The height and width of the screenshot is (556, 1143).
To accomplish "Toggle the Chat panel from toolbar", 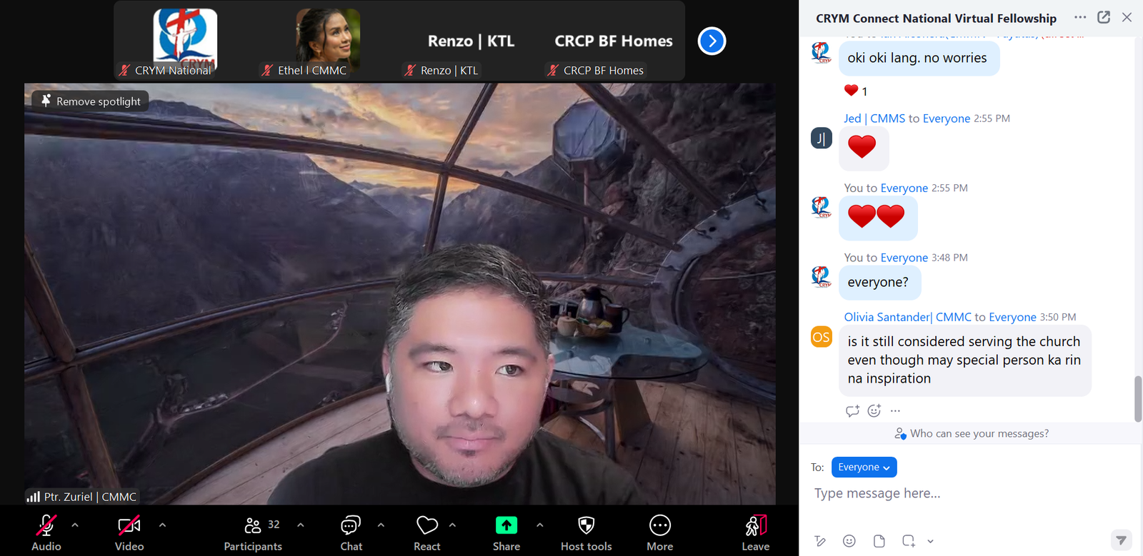I will (351, 526).
